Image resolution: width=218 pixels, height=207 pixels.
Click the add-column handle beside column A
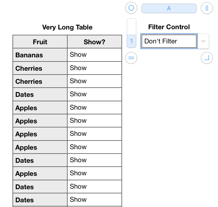pyautogui.click(x=206, y=8)
